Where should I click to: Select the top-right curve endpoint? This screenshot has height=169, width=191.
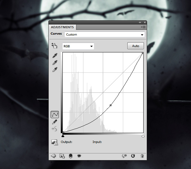(143, 53)
